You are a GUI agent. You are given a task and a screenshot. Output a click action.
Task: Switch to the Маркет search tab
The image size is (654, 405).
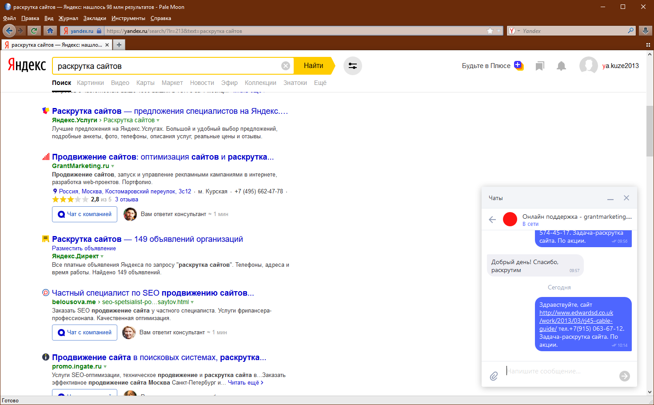click(x=172, y=83)
